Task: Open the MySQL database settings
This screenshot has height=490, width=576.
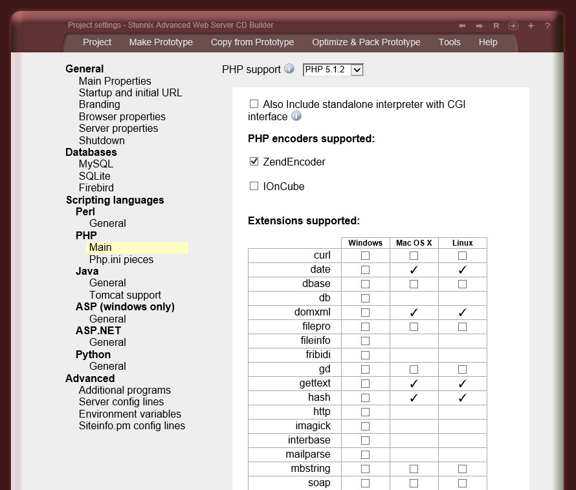Action: tap(96, 164)
